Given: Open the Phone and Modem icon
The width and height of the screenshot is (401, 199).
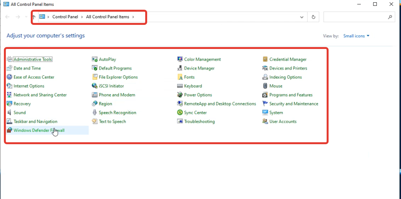Looking at the screenshot, I should (95, 95).
